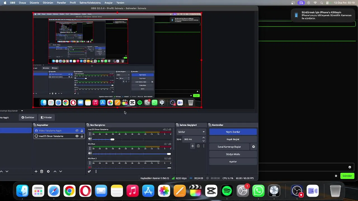Open Spotify from the Dock
Image resolution: width=358 pixels, height=201 pixels.
click(x=227, y=191)
